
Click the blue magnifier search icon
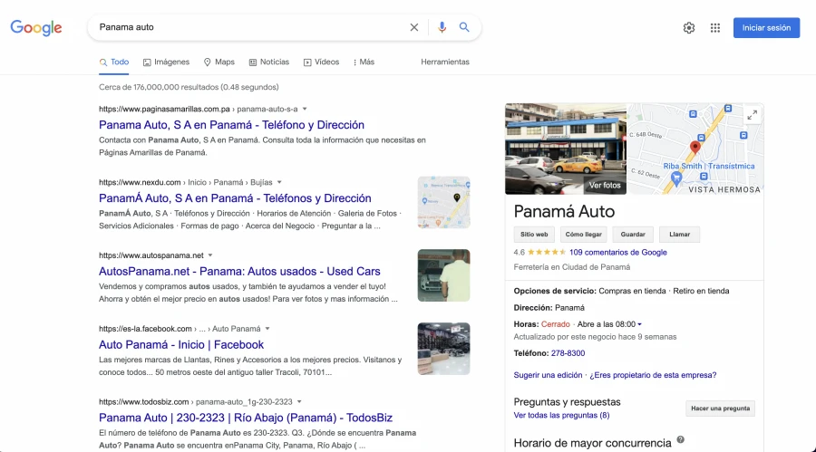[464, 27]
